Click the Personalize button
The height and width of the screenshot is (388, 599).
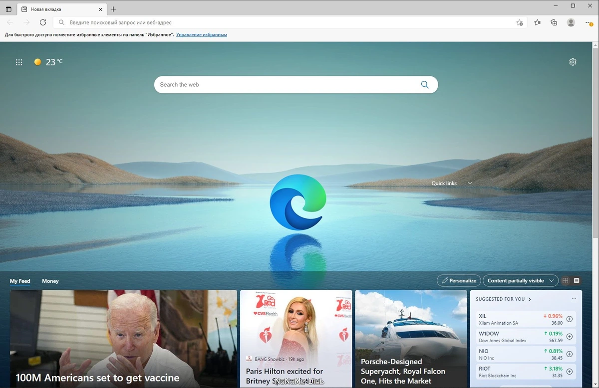pyautogui.click(x=459, y=281)
